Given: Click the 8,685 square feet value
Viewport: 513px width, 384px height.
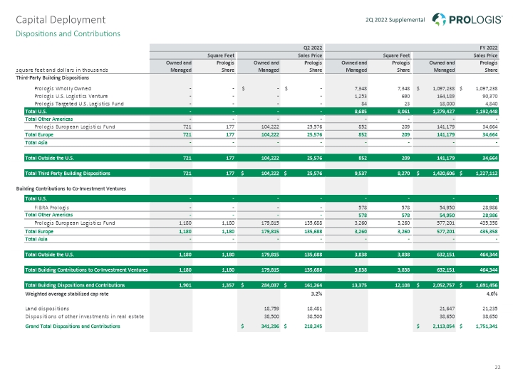Looking at the screenshot, I should [361, 112].
